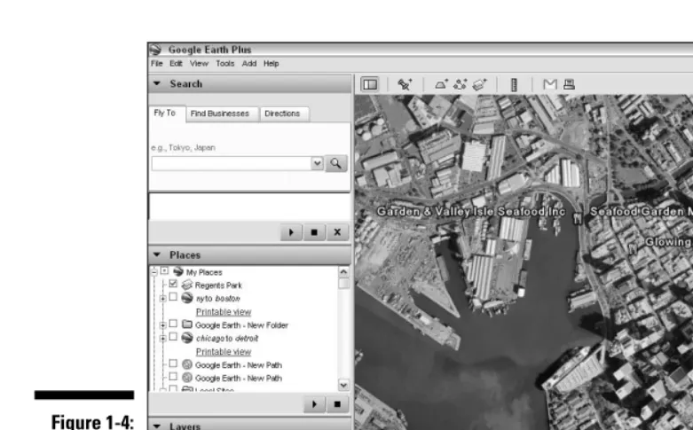
Task: Enable the Google Earth - New Folder checkbox
Action: [x=173, y=324]
